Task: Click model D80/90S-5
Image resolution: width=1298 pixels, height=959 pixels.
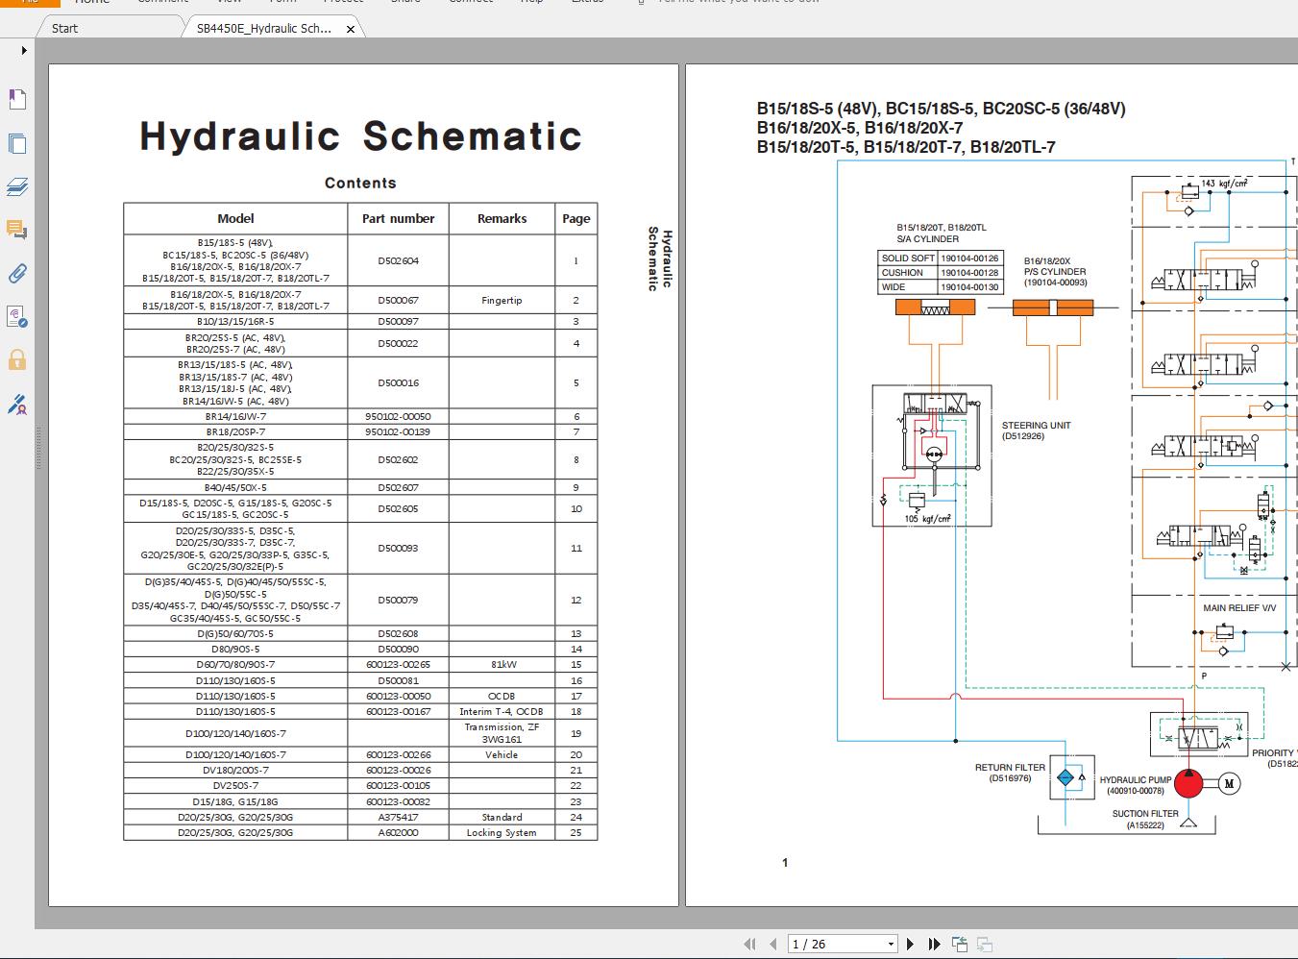Action: 235,649
